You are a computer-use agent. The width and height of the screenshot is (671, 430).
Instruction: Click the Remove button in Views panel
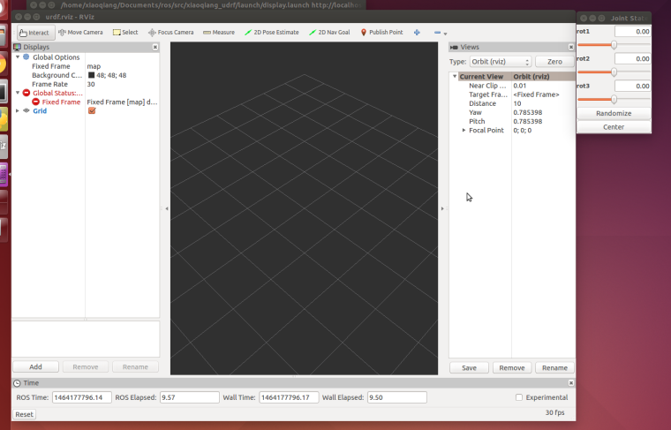(512, 367)
